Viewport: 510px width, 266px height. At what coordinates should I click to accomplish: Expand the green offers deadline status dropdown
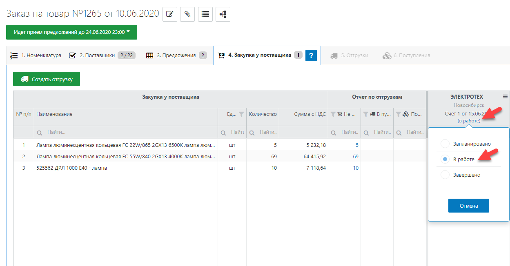tap(71, 32)
